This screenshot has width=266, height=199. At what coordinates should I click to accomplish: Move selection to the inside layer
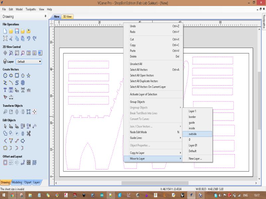tap(197, 128)
